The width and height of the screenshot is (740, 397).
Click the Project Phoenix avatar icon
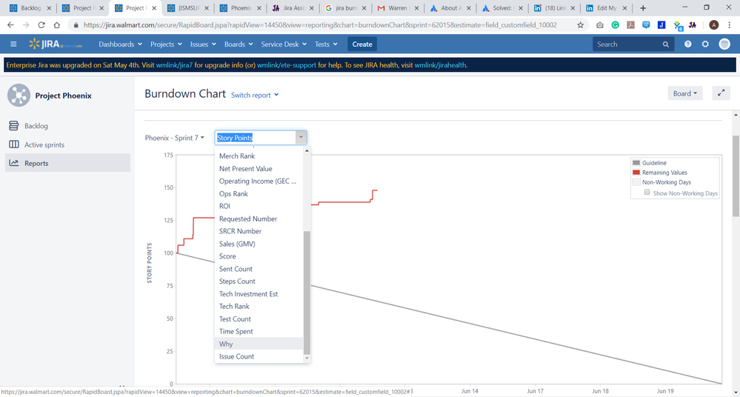click(19, 96)
